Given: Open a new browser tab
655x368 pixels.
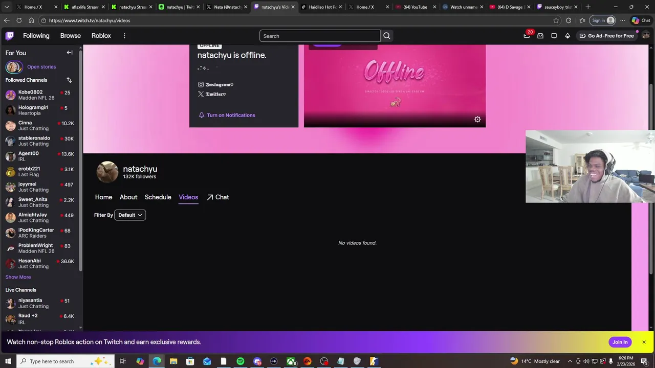Looking at the screenshot, I should 588,7.
